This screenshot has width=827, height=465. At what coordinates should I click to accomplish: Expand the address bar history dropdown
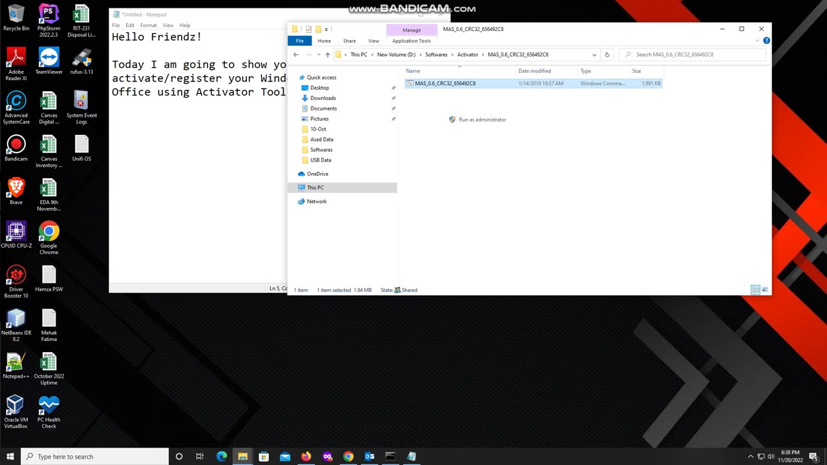pos(594,55)
